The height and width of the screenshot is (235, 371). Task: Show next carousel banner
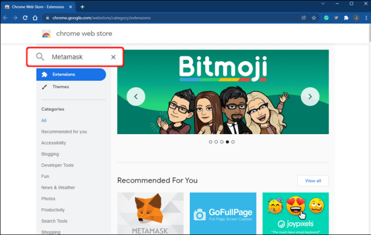point(310,97)
